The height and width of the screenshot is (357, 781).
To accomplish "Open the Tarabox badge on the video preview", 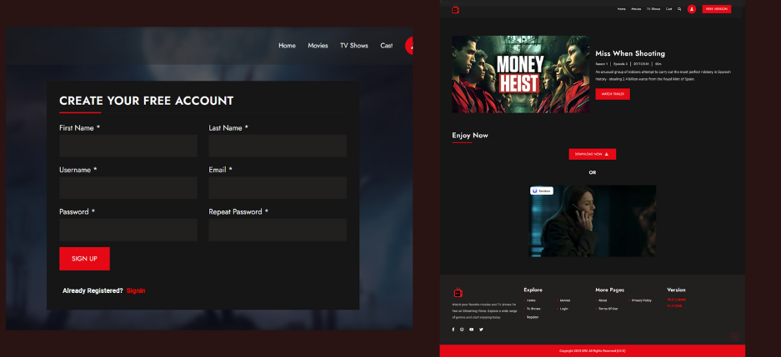I will [x=542, y=191].
